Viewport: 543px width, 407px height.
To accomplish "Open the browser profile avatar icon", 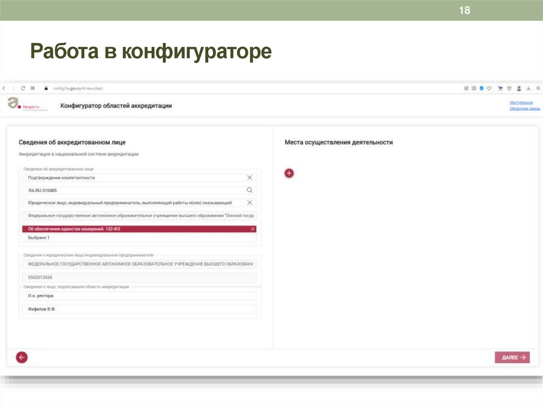I will [519, 89].
